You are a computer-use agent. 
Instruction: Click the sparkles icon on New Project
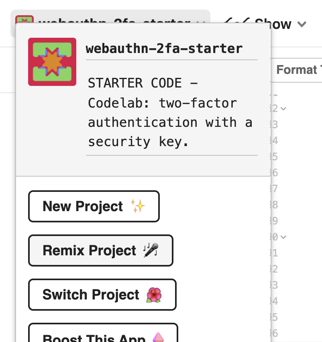(x=138, y=206)
